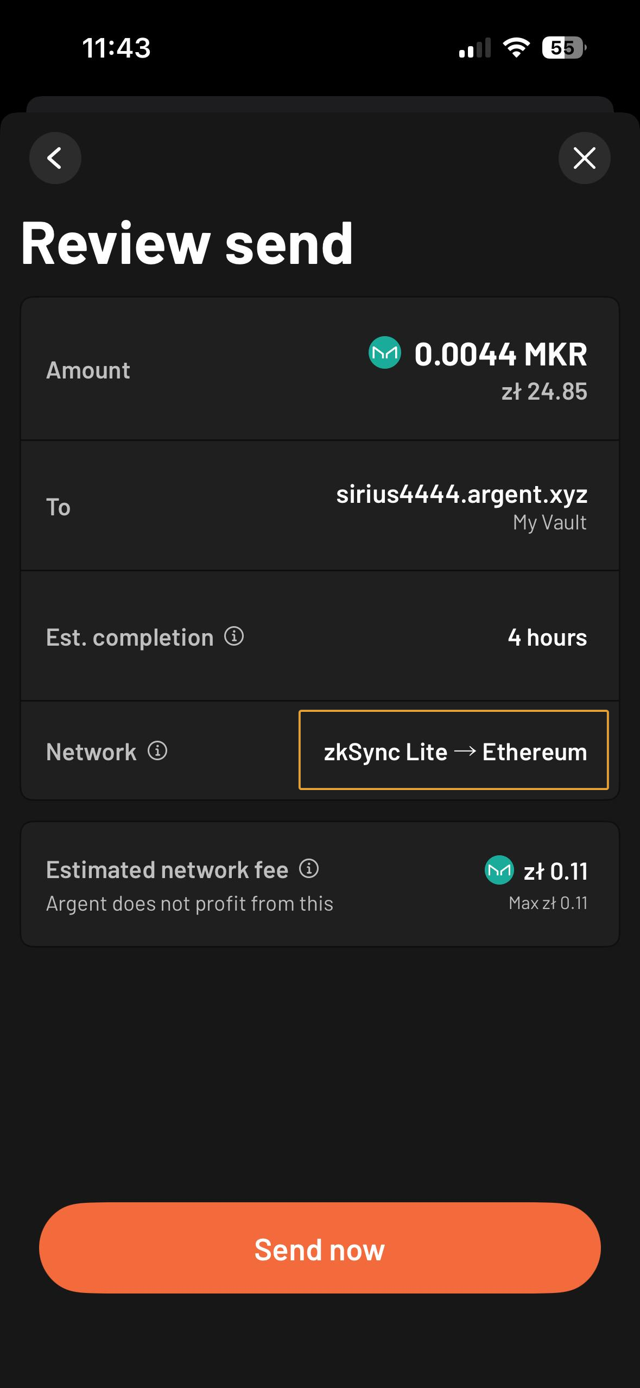Tap the MKR token icon beside amount
This screenshot has height=1388, width=640.
point(385,353)
